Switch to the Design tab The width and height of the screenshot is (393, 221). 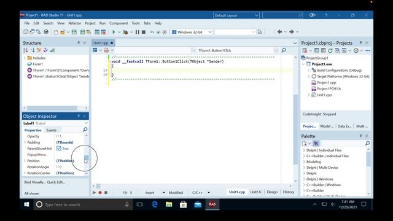(x=272, y=192)
